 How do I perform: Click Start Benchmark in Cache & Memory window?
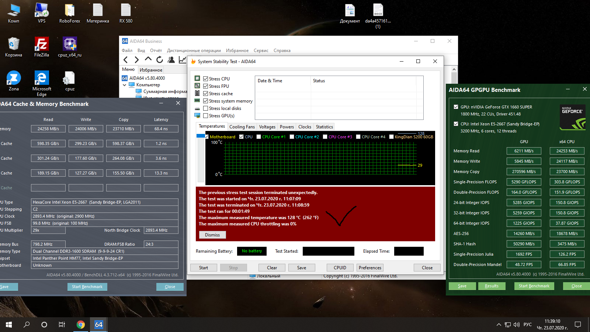[87, 287]
